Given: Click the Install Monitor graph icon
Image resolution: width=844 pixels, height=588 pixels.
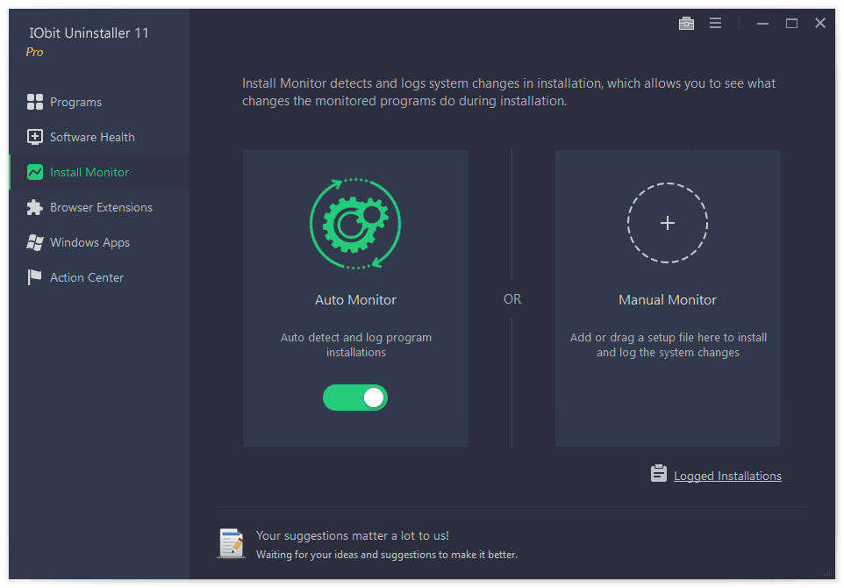Looking at the screenshot, I should click(x=35, y=172).
